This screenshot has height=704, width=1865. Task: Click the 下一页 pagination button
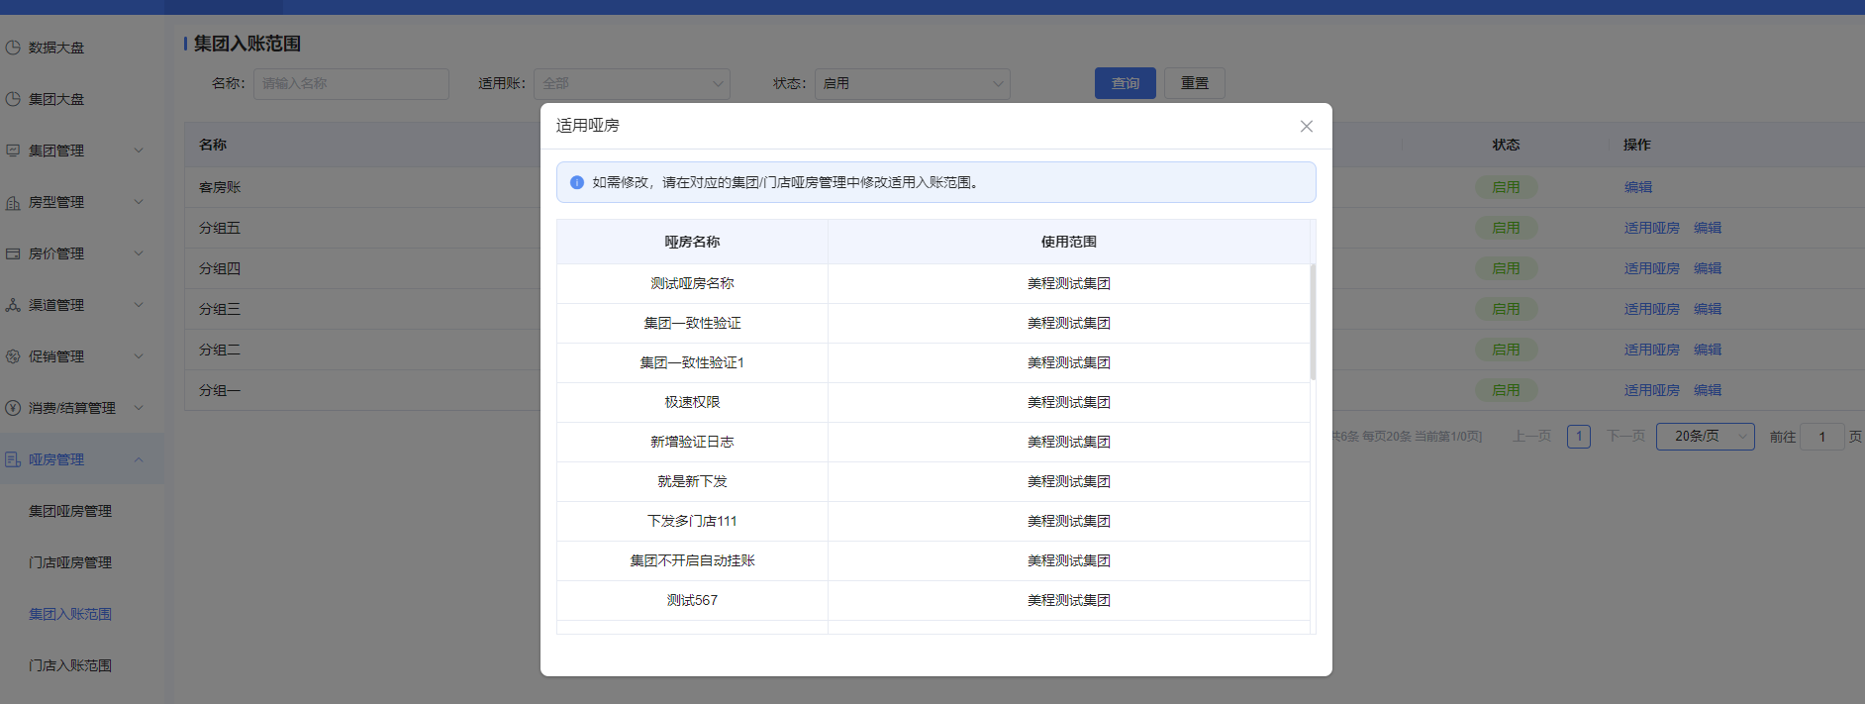[1625, 436]
